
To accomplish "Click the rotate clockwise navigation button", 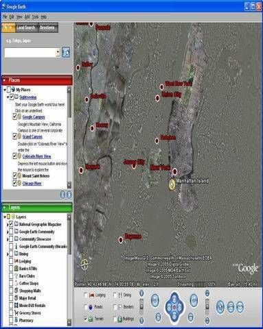I will tap(194, 300).
